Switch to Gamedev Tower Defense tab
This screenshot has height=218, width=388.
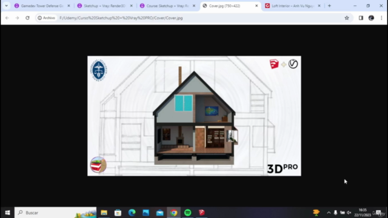coord(42,5)
